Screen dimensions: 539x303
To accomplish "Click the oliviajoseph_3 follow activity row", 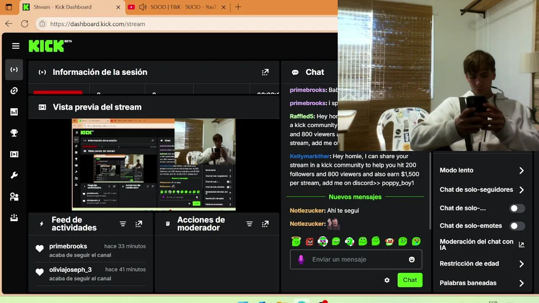I will pos(90,274).
